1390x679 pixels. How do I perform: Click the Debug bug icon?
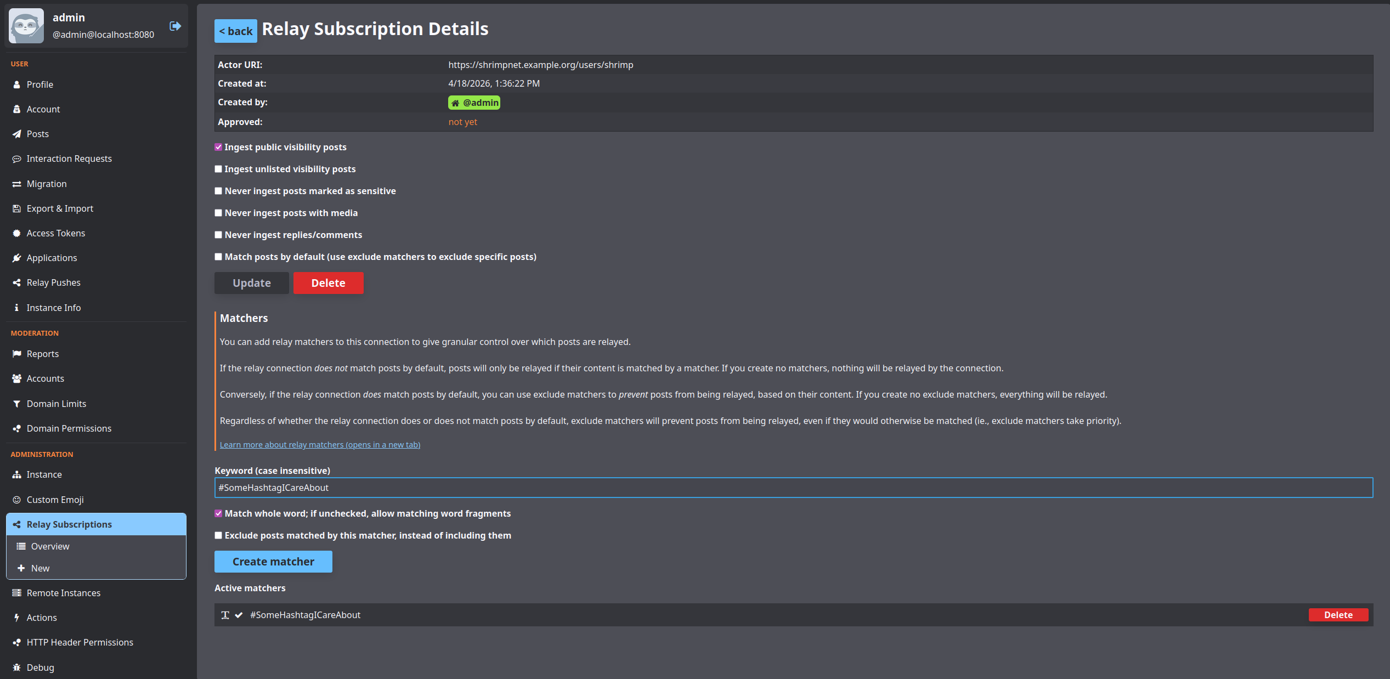pyautogui.click(x=16, y=667)
